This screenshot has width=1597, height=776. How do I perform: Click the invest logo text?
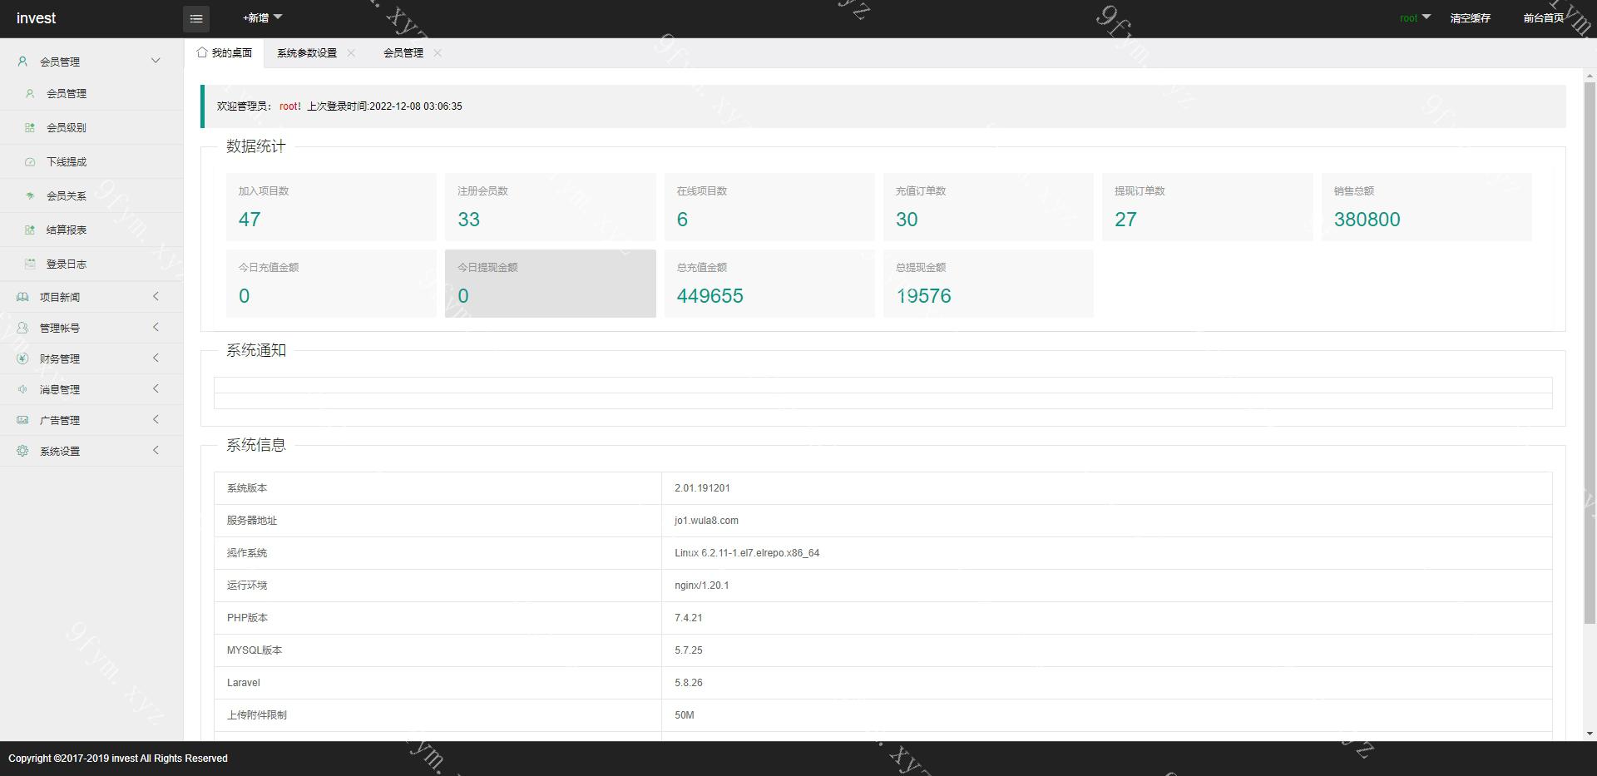(x=37, y=18)
